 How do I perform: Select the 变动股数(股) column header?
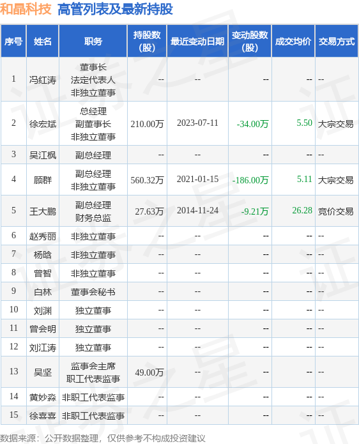pos(250,42)
